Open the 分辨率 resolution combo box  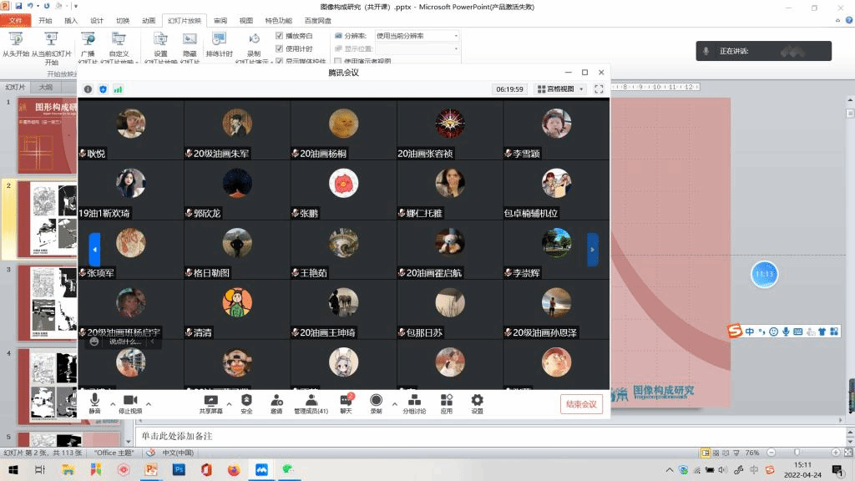(x=417, y=36)
